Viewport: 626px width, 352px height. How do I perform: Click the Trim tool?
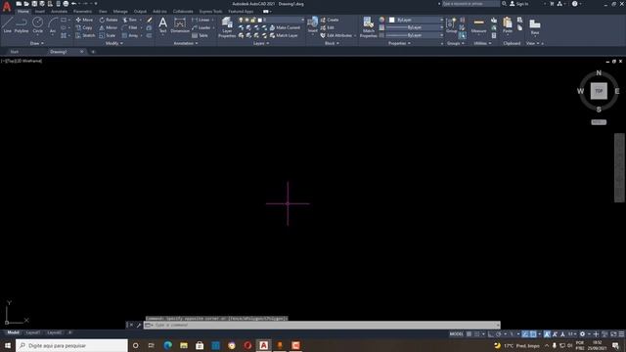(130, 20)
